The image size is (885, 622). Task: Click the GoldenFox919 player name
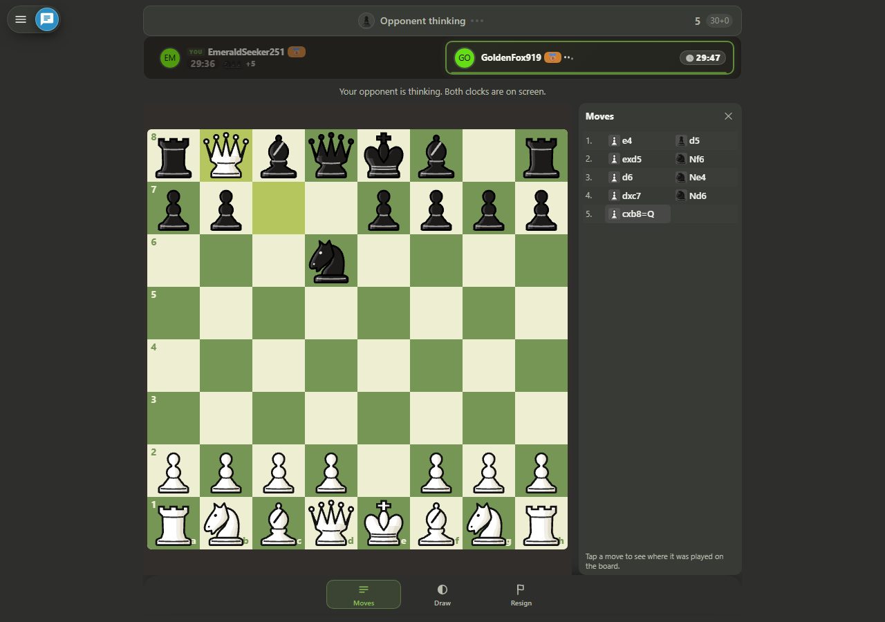click(x=511, y=57)
